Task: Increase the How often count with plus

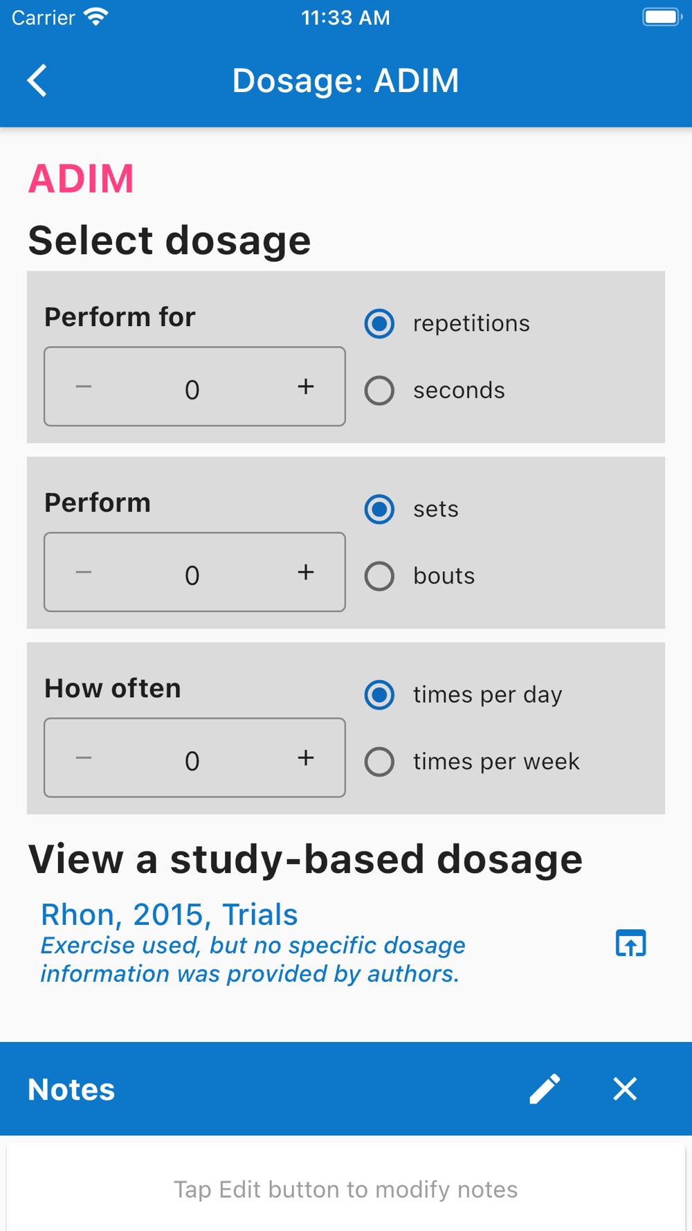Action: (305, 758)
